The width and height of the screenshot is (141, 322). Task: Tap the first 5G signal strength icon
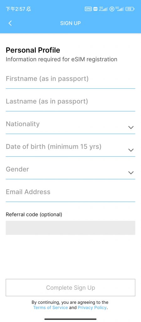[103, 9]
